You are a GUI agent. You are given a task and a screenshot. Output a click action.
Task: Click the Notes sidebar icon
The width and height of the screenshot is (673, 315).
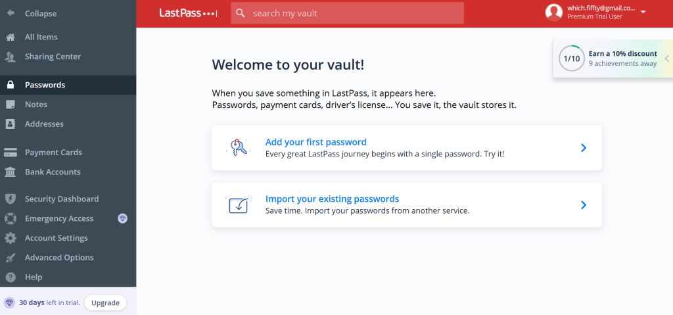pyautogui.click(x=11, y=105)
